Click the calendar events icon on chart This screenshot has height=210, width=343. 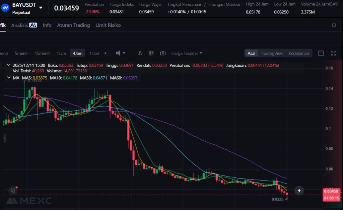coord(13,191)
